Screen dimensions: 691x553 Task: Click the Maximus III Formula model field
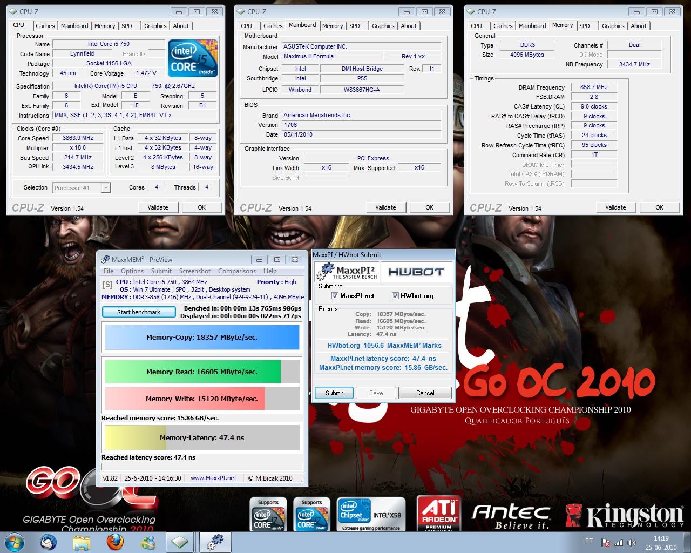tap(332, 56)
